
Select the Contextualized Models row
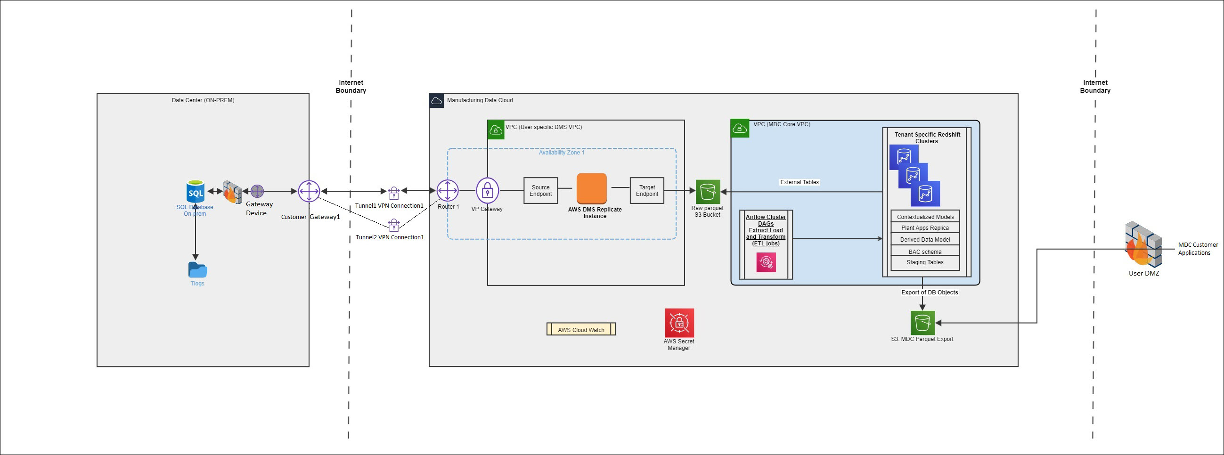tap(925, 216)
